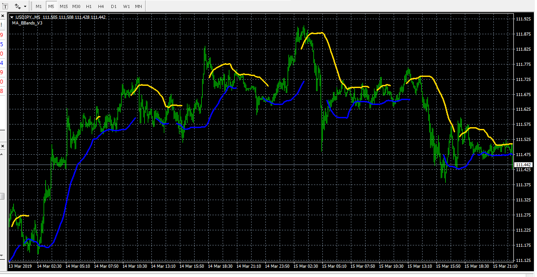Close the lower left side panel
537x277 pixels.
point(2,145)
